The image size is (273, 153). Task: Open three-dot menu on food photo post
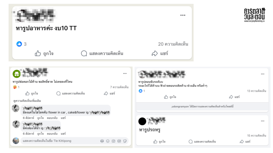183,15
